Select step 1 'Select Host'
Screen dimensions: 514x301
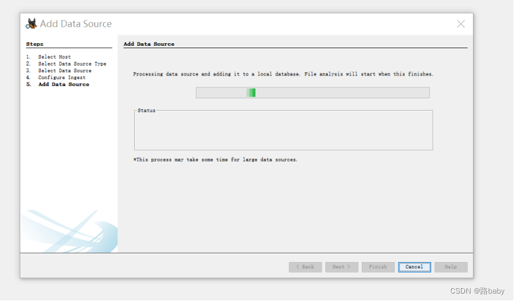coord(54,57)
